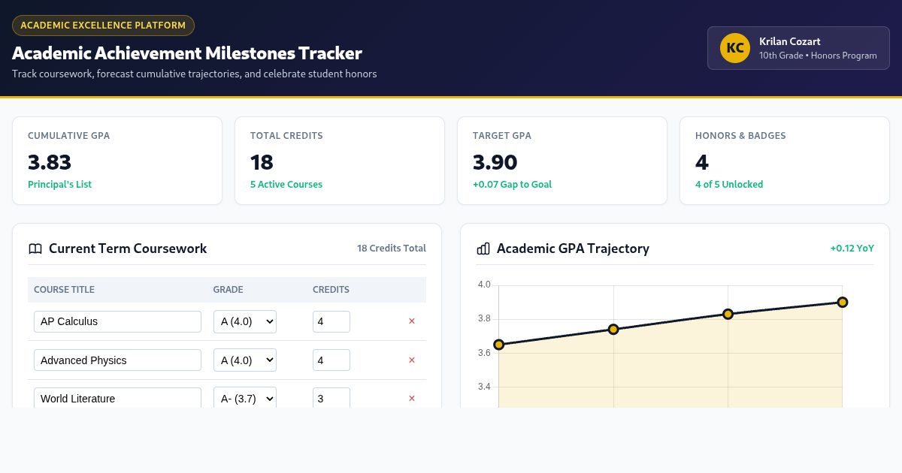
Task: Click the AP Calculus course title field
Action: click(117, 321)
